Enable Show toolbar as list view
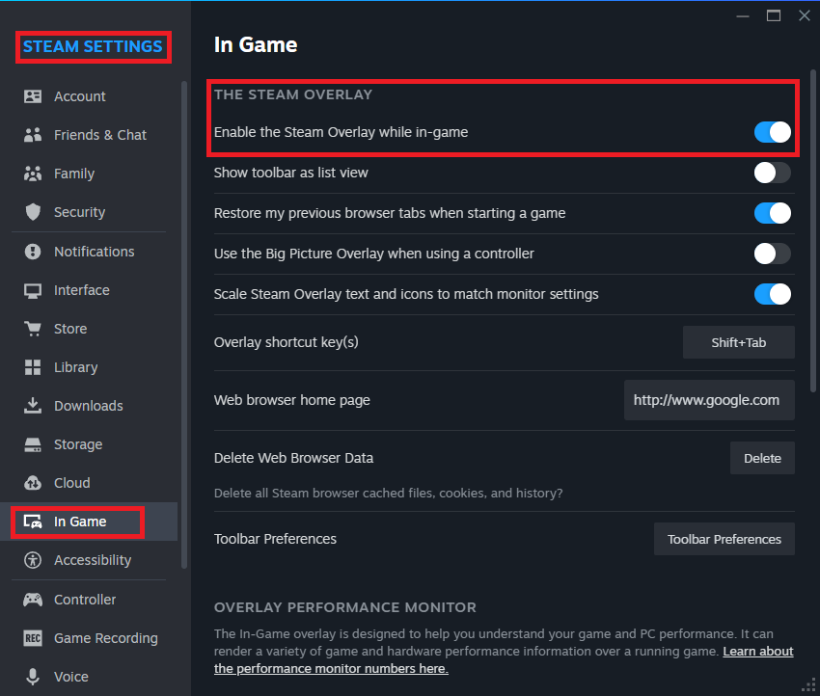The image size is (820, 696). (773, 173)
